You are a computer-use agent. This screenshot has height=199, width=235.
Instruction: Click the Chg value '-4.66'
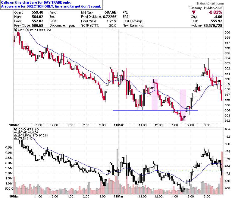pos(218,17)
